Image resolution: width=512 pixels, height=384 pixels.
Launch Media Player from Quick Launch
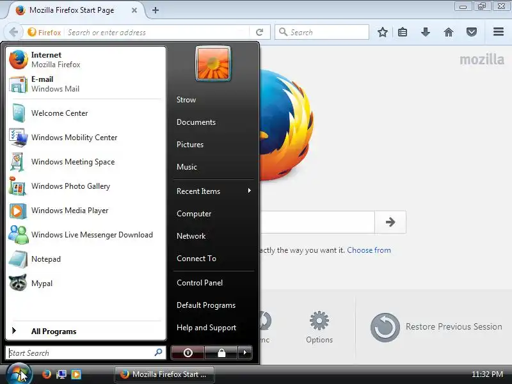76,374
